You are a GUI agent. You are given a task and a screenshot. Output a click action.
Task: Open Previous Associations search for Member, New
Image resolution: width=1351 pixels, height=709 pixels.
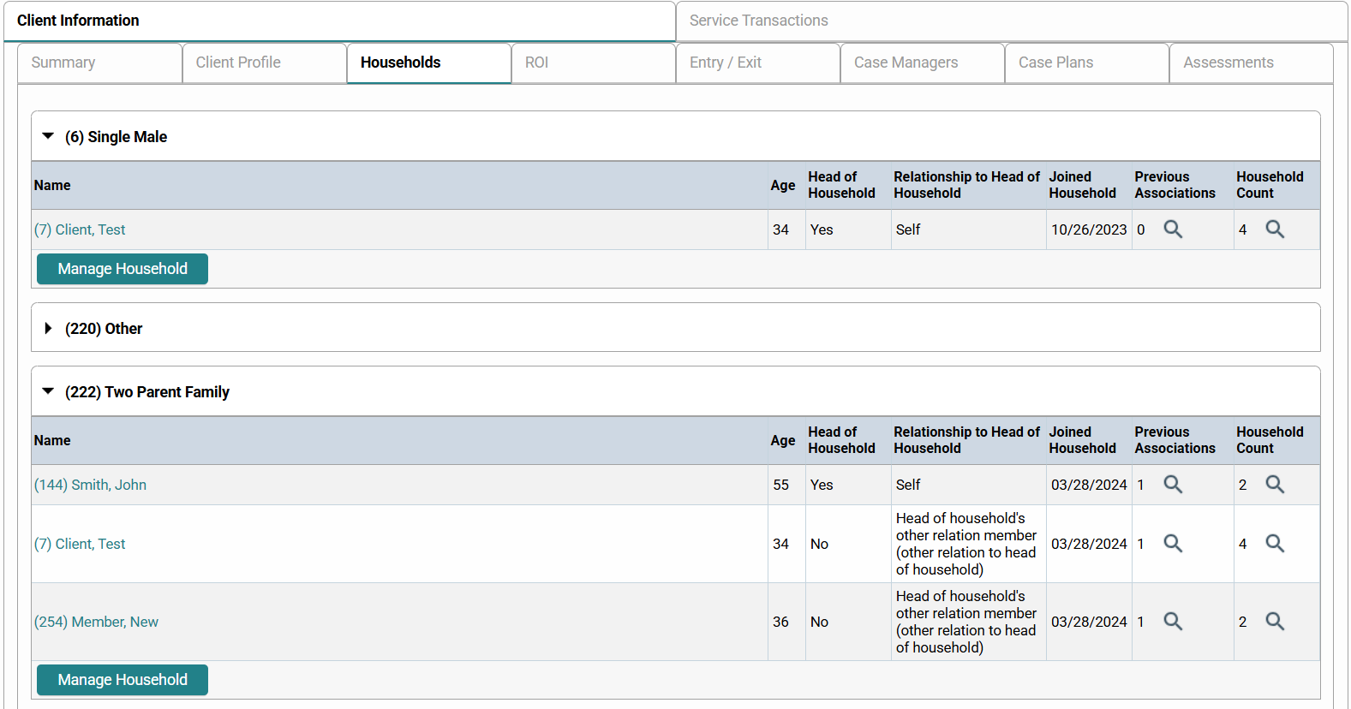click(1172, 622)
